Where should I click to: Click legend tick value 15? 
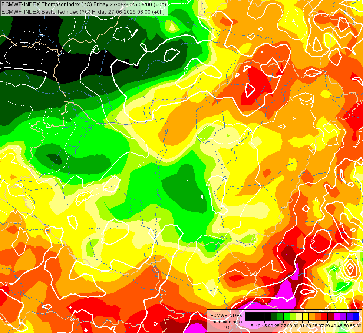264,326
